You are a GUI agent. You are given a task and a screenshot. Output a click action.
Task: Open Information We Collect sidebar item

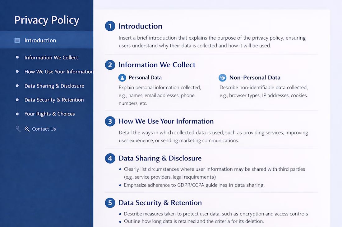point(51,58)
